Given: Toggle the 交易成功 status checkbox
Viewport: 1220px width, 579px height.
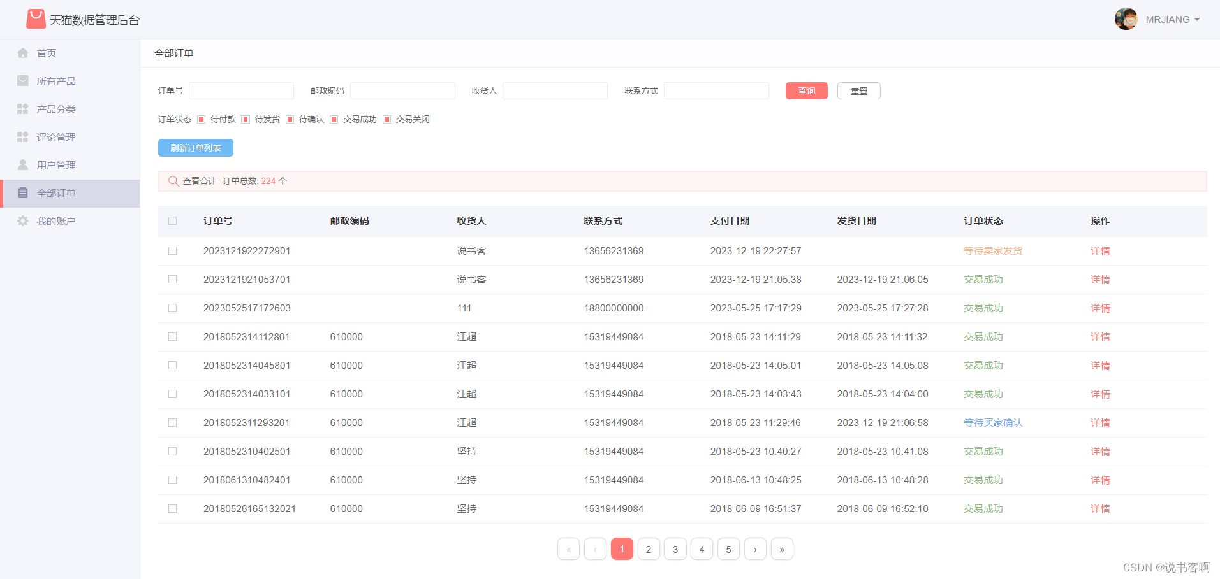Looking at the screenshot, I should [334, 119].
